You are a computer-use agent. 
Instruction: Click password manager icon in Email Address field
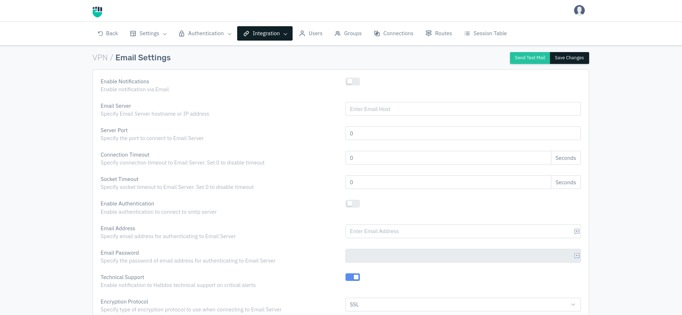pyautogui.click(x=577, y=231)
